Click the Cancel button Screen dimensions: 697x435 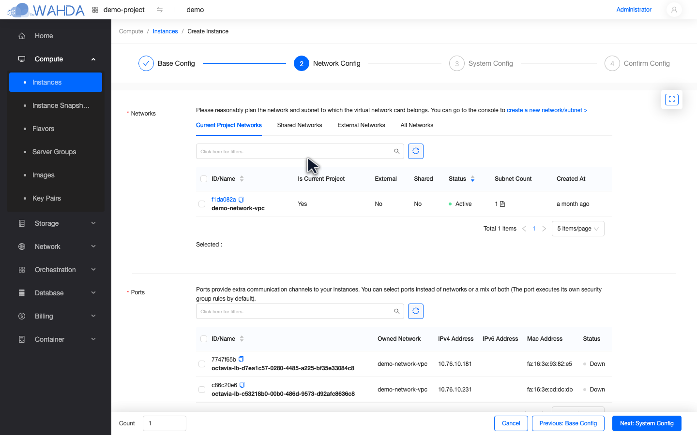pyautogui.click(x=511, y=423)
